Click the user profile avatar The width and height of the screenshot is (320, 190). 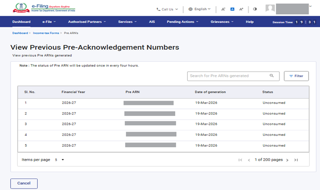[270, 9]
